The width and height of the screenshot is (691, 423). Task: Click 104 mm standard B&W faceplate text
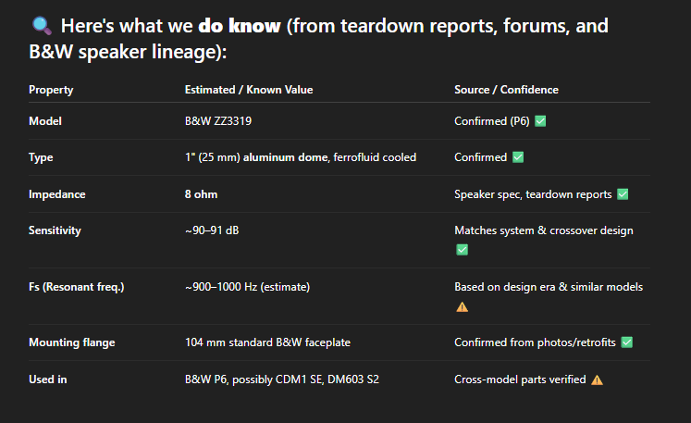point(267,342)
